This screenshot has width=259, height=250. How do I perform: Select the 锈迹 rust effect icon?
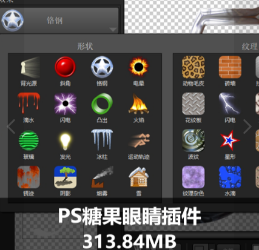[29, 177]
